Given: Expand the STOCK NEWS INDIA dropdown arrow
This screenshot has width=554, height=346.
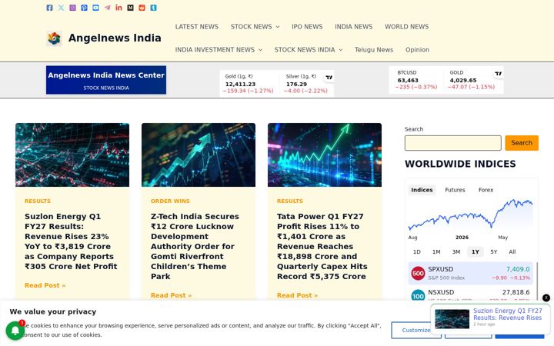Looking at the screenshot, I should click(x=341, y=50).
